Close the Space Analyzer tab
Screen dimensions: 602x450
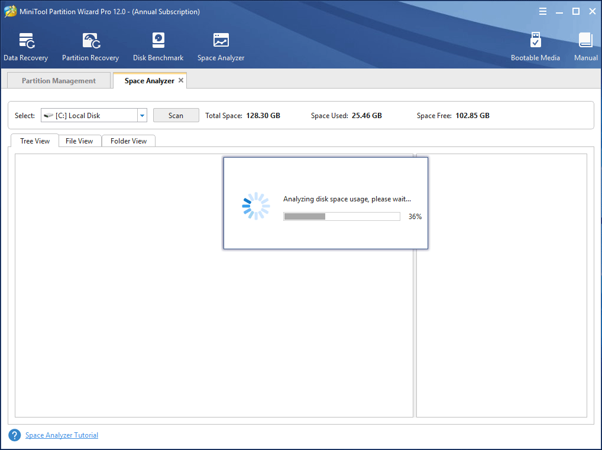pos(181,80)
